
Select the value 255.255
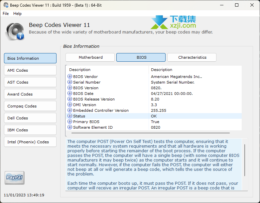tap(159, 110)
